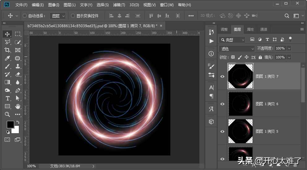Select the Horizontal Type tool

(7, 98)
